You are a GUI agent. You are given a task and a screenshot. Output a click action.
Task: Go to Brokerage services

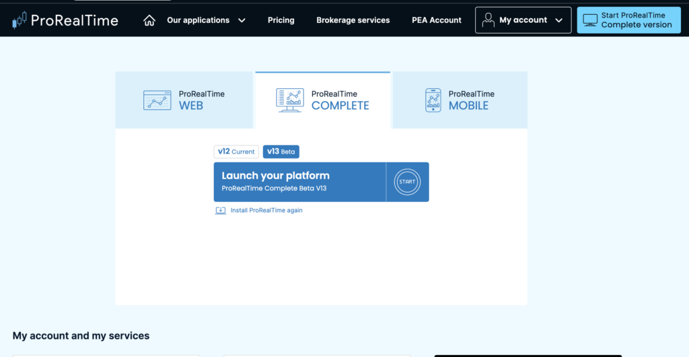(x=353, y=20)
